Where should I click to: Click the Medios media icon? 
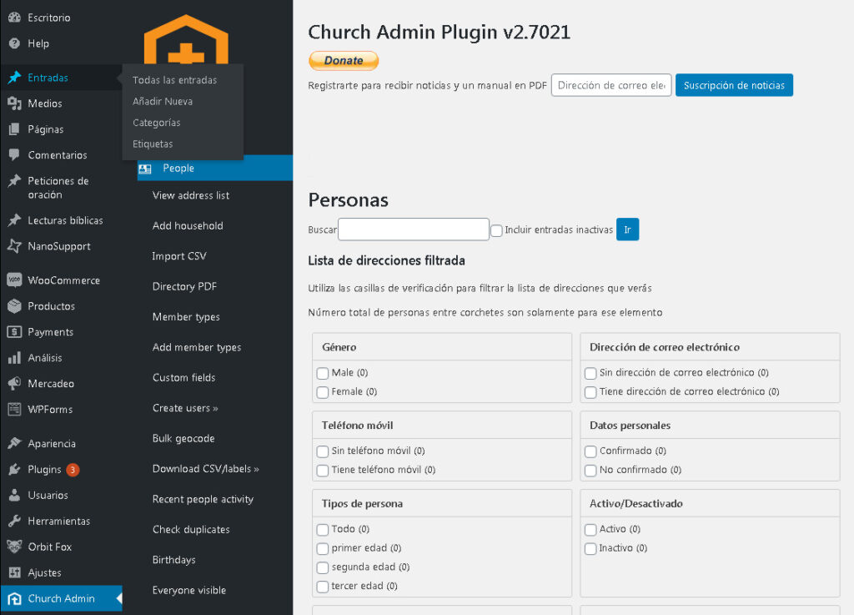click(14, 103)
